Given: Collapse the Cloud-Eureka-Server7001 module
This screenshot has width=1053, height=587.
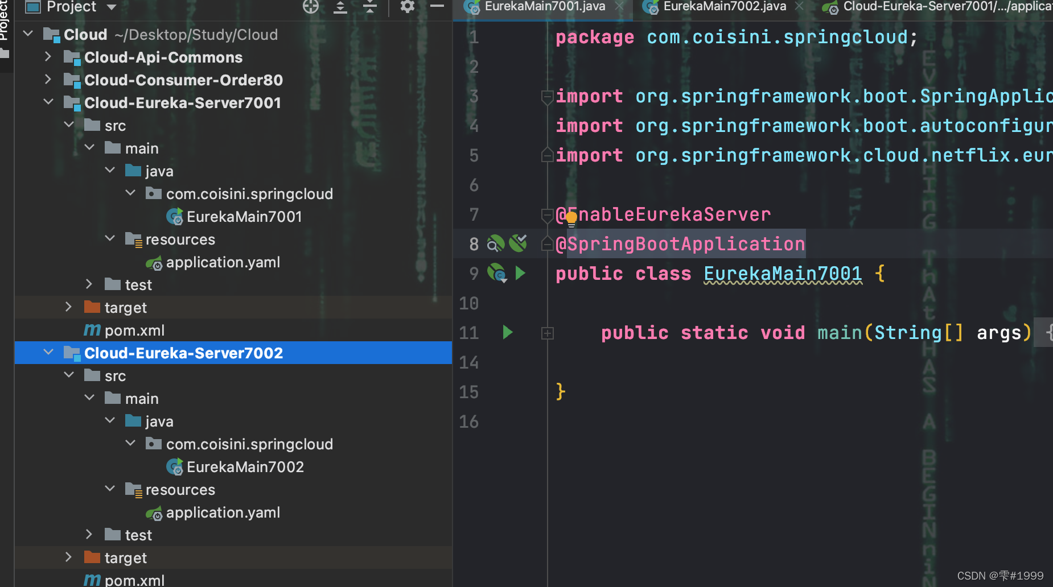Looking at the screenshot, I should (x=48, y=102).
